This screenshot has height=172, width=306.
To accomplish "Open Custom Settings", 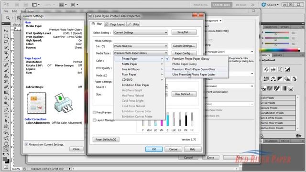I will click(x=184, y=46).
